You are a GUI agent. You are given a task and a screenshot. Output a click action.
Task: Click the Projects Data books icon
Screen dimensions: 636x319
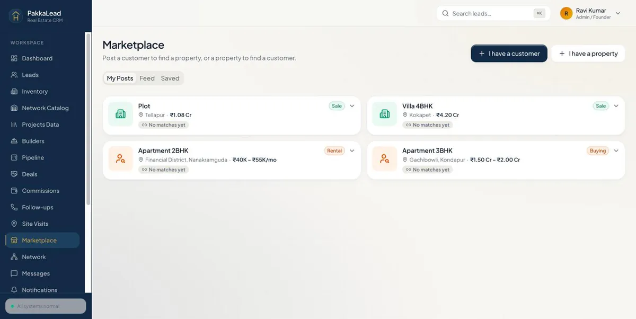(14, 125)
